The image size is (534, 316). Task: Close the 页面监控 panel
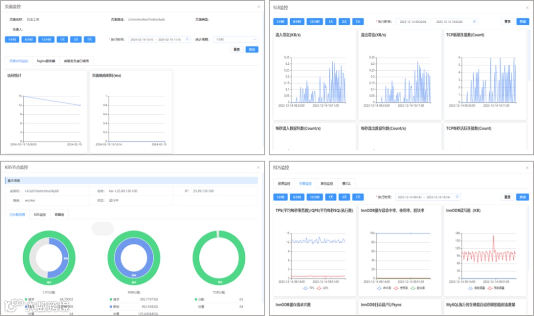click(259, 7)
